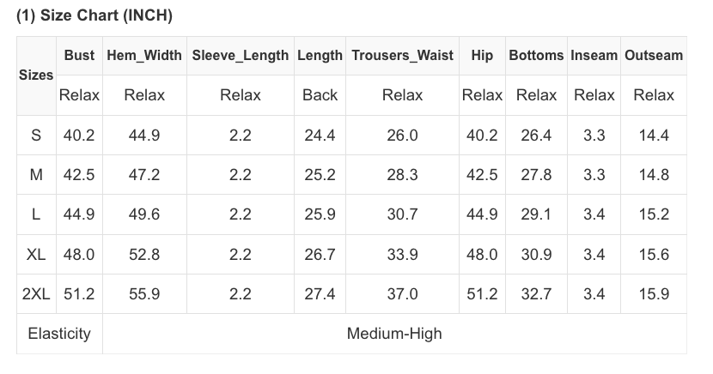Image resolution: width=713 pixels, height=374 pixels.
Task: Select the Bust column header
Action: (x=79, y=56)
